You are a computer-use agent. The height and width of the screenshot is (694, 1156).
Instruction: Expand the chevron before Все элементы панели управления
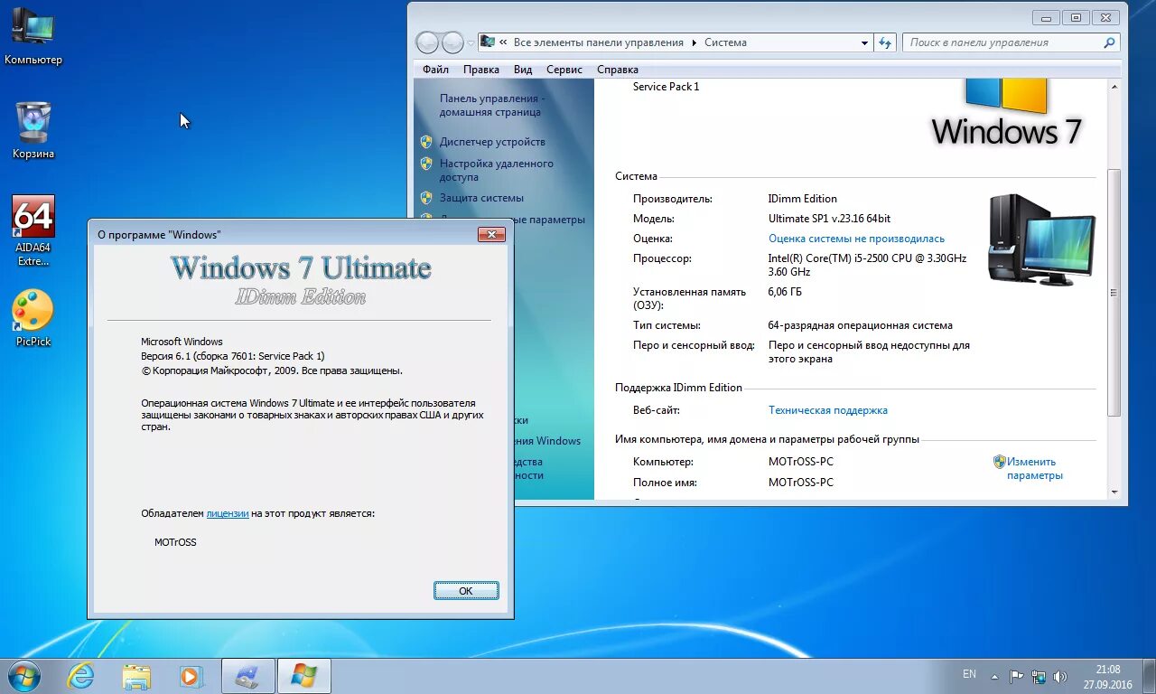point(504,42)
